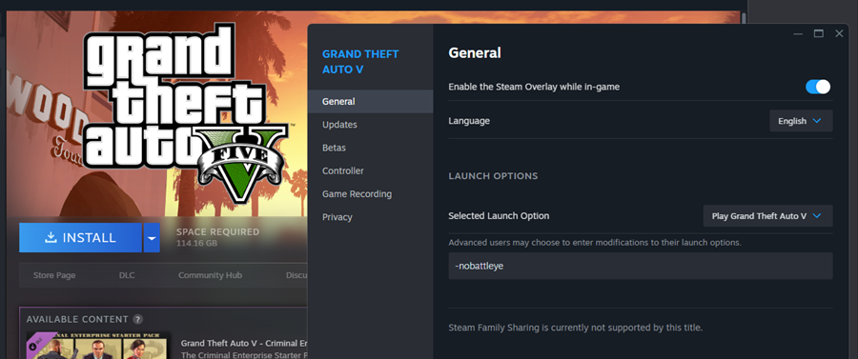Open the DLC link in the library

click(127, 275)
